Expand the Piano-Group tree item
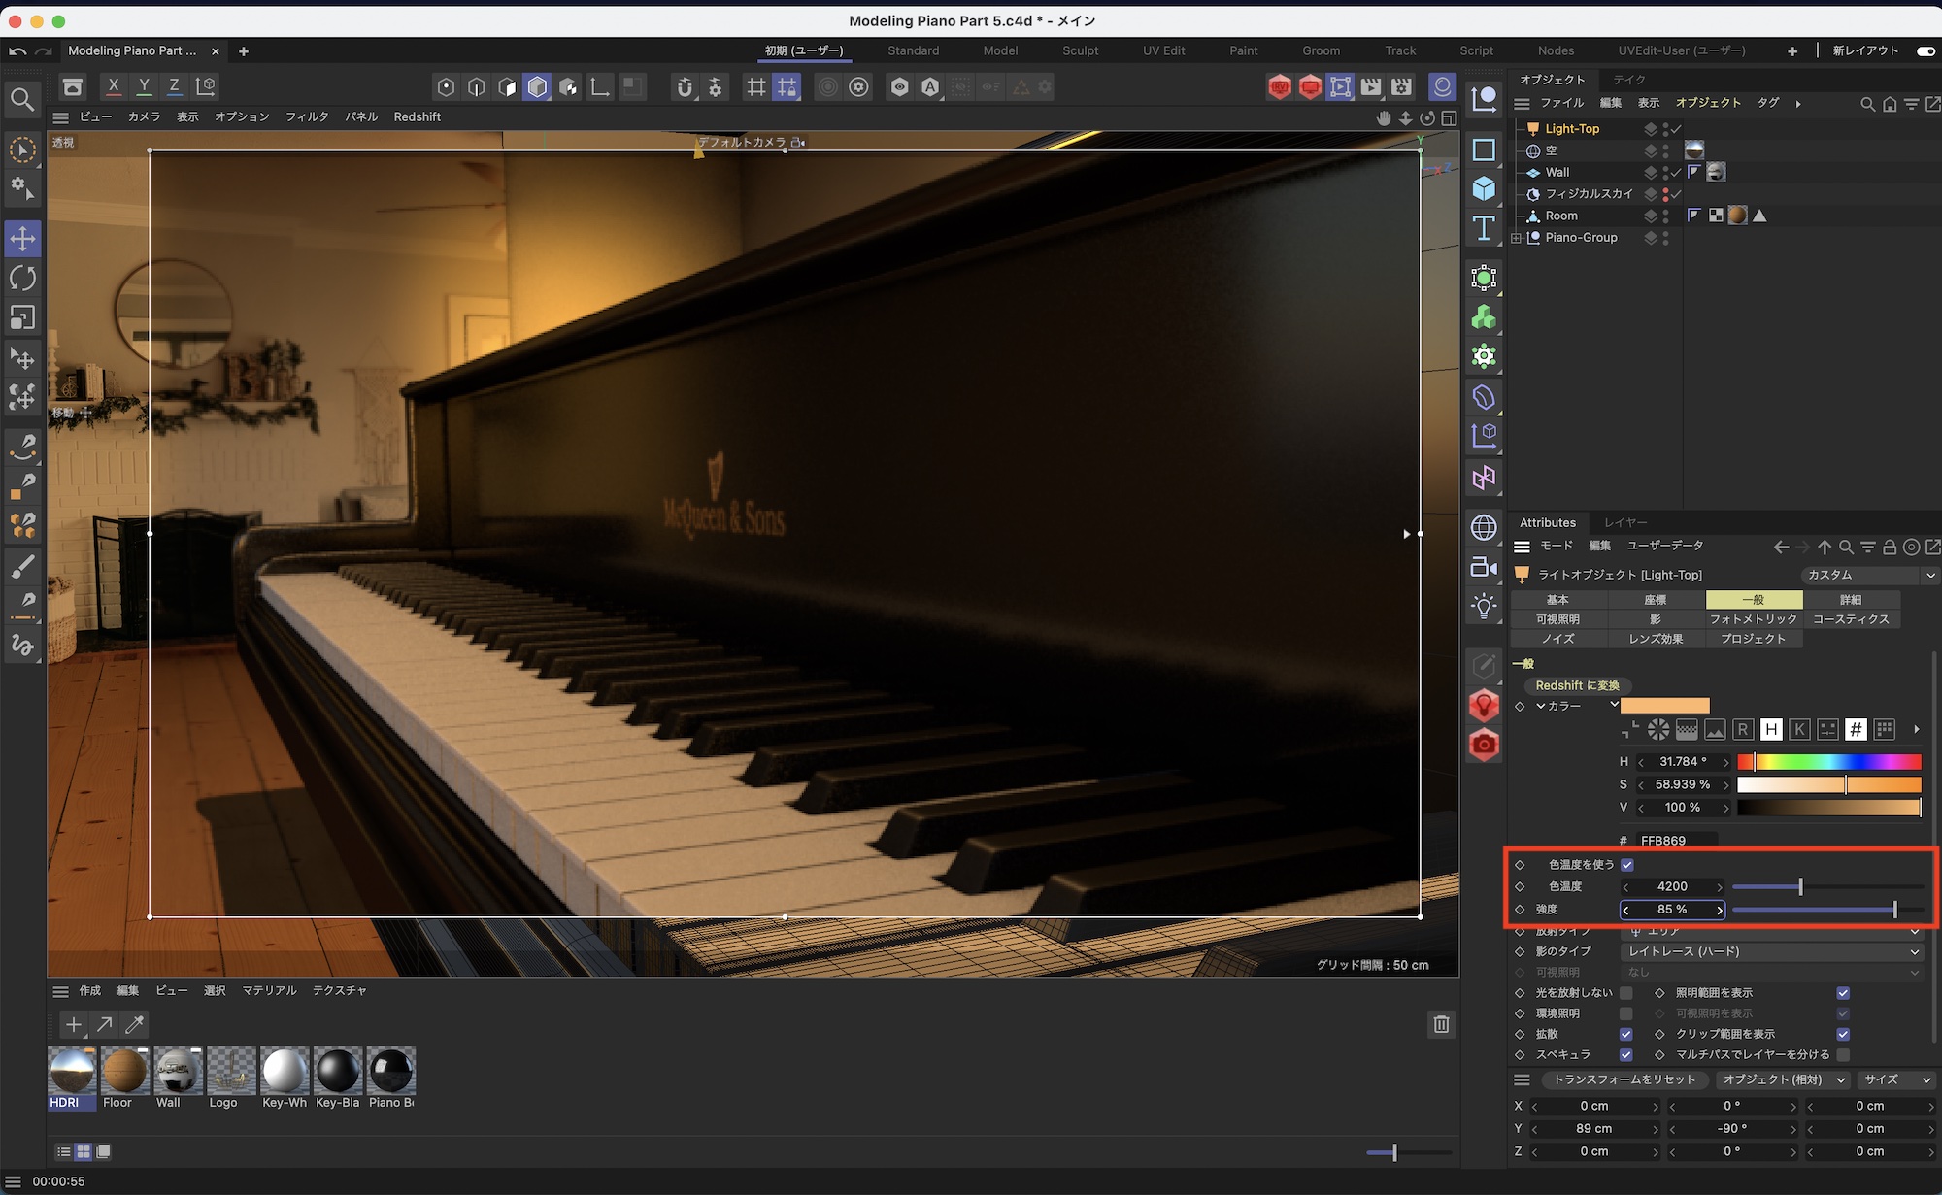The width and height of the screenshot is (1942, 1195). (1517, 238)
